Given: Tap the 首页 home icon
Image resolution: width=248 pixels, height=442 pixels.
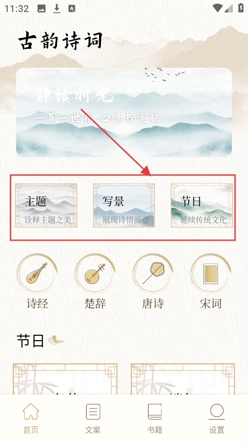Looking at the screenshot, I should point(31,411).
